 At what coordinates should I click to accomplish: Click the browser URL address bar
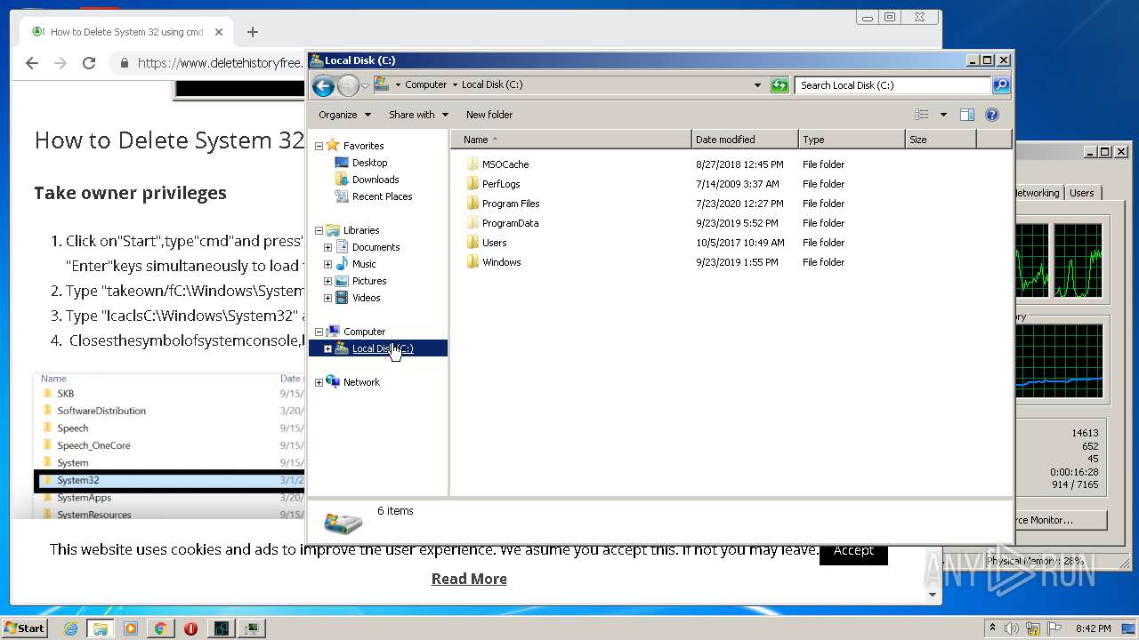click(x=219, y=63)
